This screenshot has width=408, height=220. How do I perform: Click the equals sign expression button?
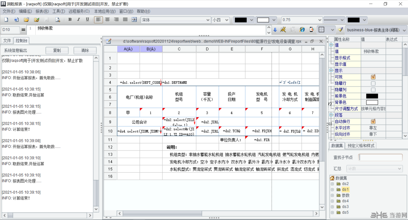(x=23, y=30)
